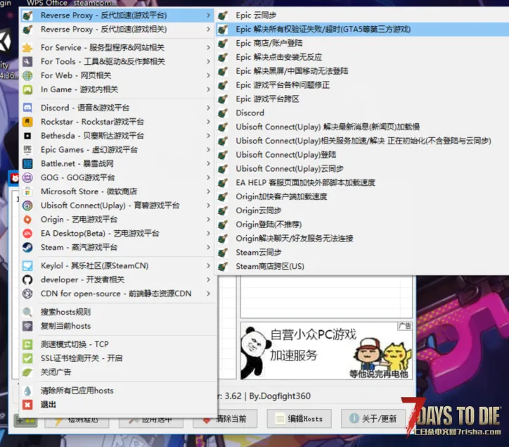Click the For Tools wrench icon
This screenshot has width=509, height=447.
tap(27, 61)
